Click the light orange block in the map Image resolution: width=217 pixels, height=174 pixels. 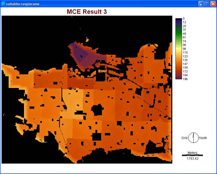[72, 102]
